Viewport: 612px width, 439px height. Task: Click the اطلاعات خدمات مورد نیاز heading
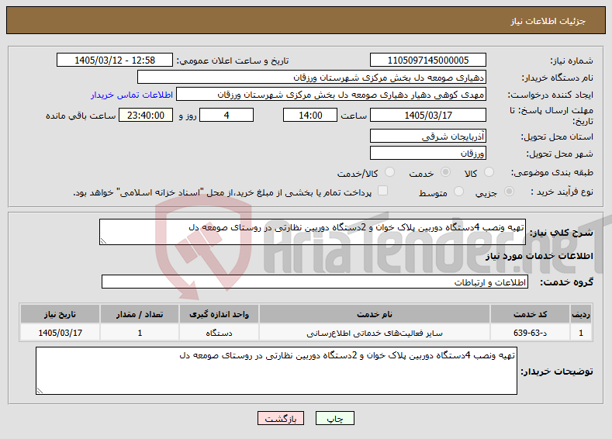click(x=539, y=256)
